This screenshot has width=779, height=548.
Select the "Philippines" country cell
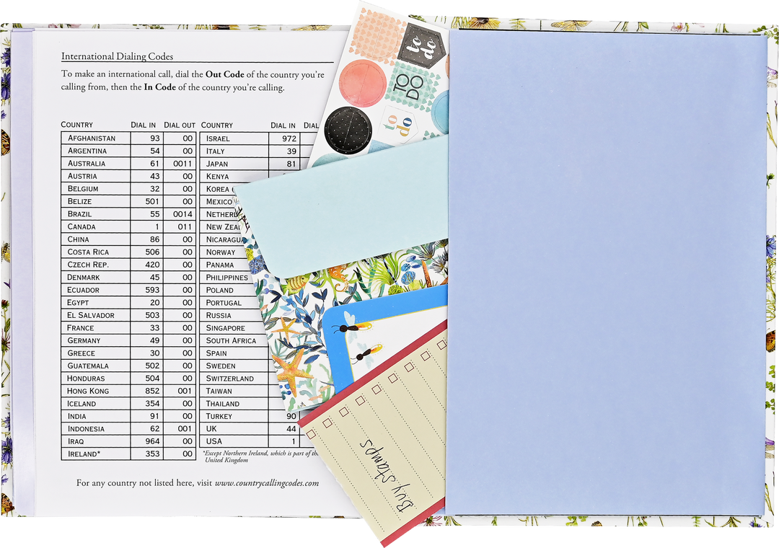pyautogui.click(x=227, y=278)
